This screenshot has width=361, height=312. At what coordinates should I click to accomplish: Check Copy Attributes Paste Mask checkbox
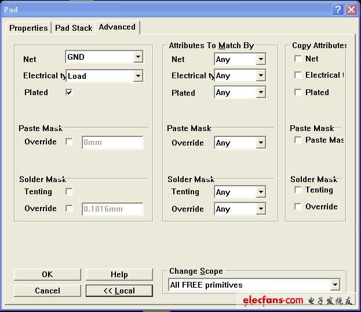[x=298, y=140]
